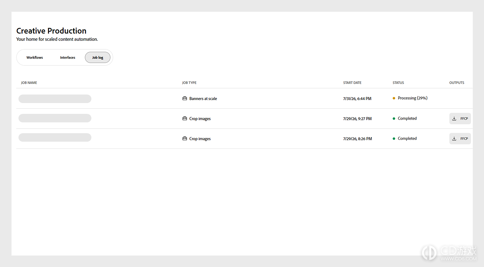The width and height of the screenshot is (484, 267).
Task: Open the job name placeholder in the Banners at scale row
Action: pos(55,99)
